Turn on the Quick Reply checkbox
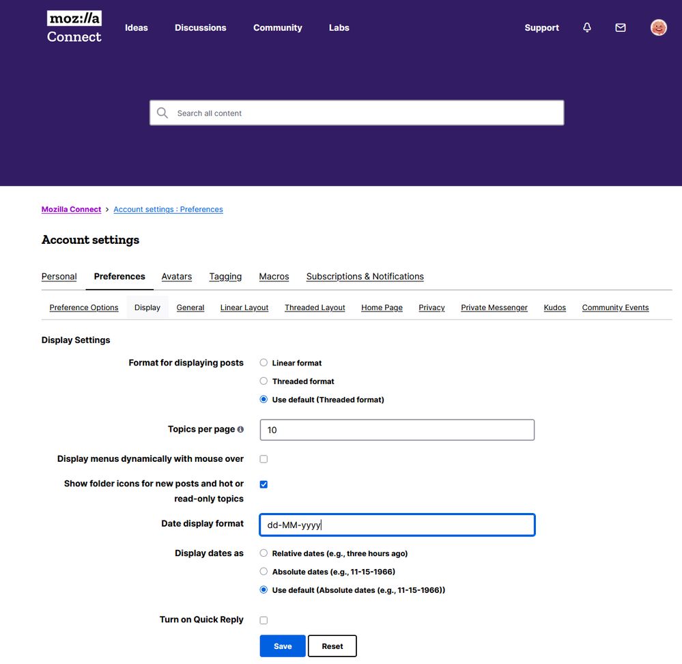 (x=264, y=620)
